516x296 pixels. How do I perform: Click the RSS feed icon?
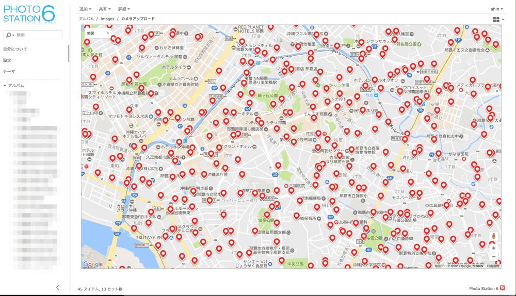point(502,288)
